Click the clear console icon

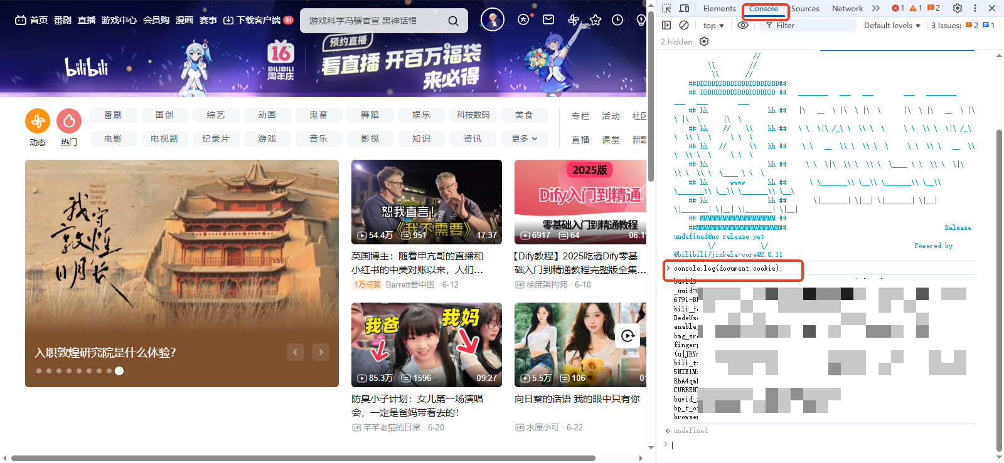684,25
